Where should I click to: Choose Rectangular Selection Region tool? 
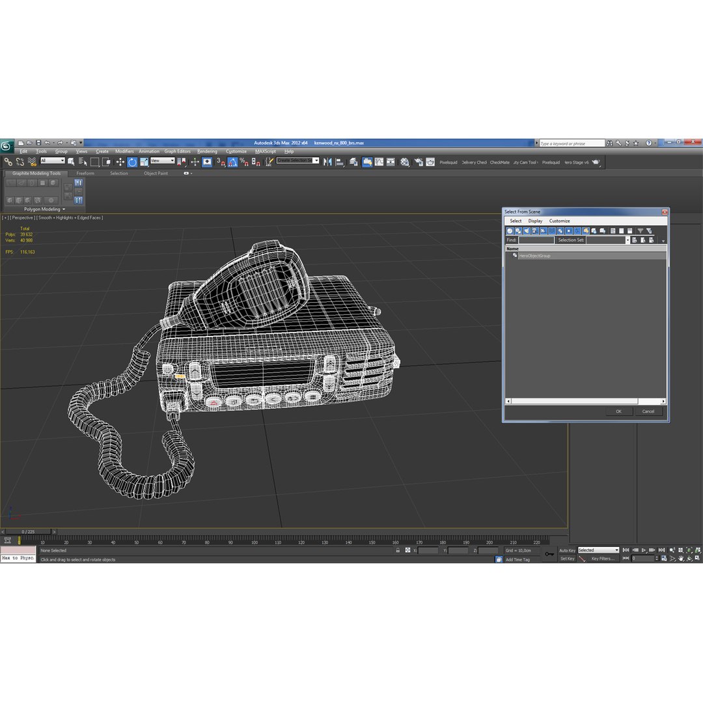click(x=94, y=162)
